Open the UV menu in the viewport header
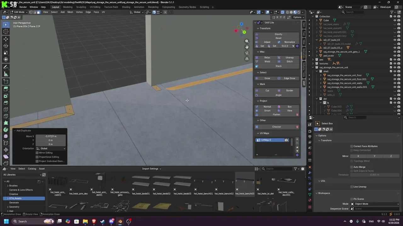 point(103,12)
